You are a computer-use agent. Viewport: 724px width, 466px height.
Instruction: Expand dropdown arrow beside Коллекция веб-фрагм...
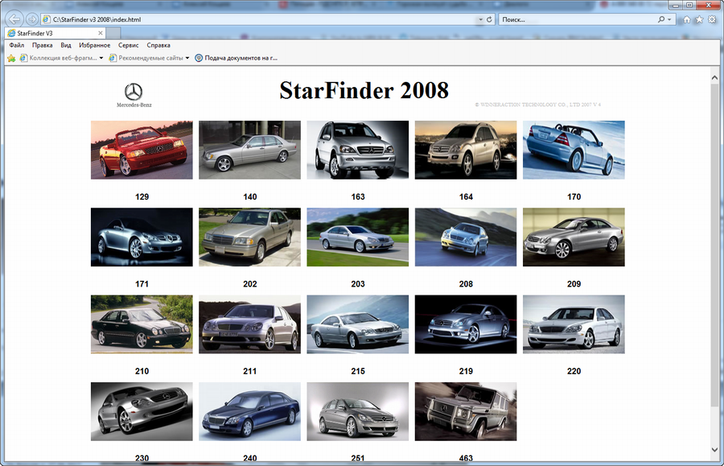(101, 58)
